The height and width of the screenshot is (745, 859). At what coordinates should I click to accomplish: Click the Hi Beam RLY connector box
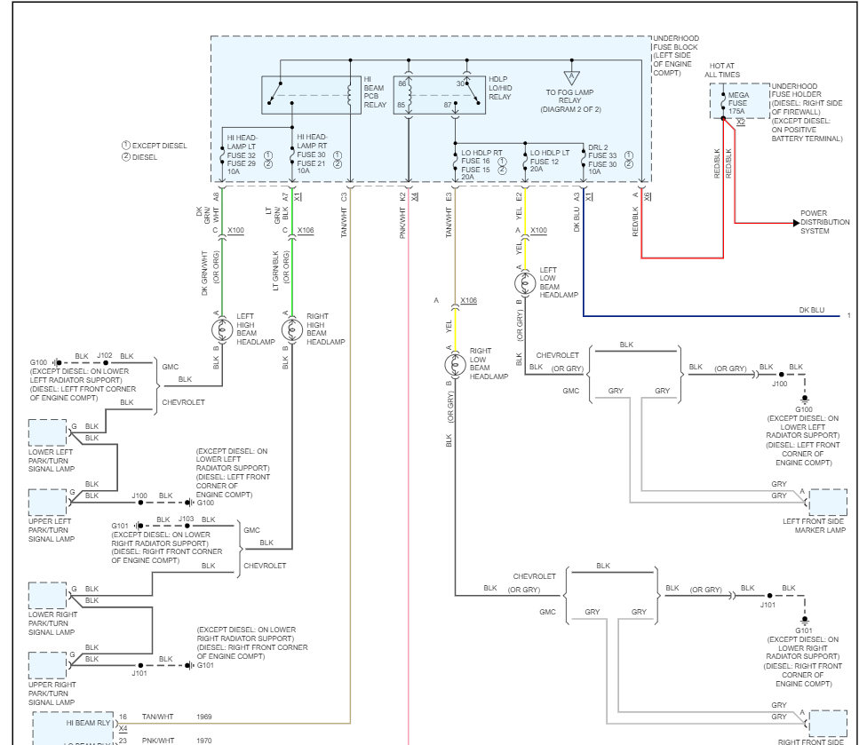coord(74,728)
